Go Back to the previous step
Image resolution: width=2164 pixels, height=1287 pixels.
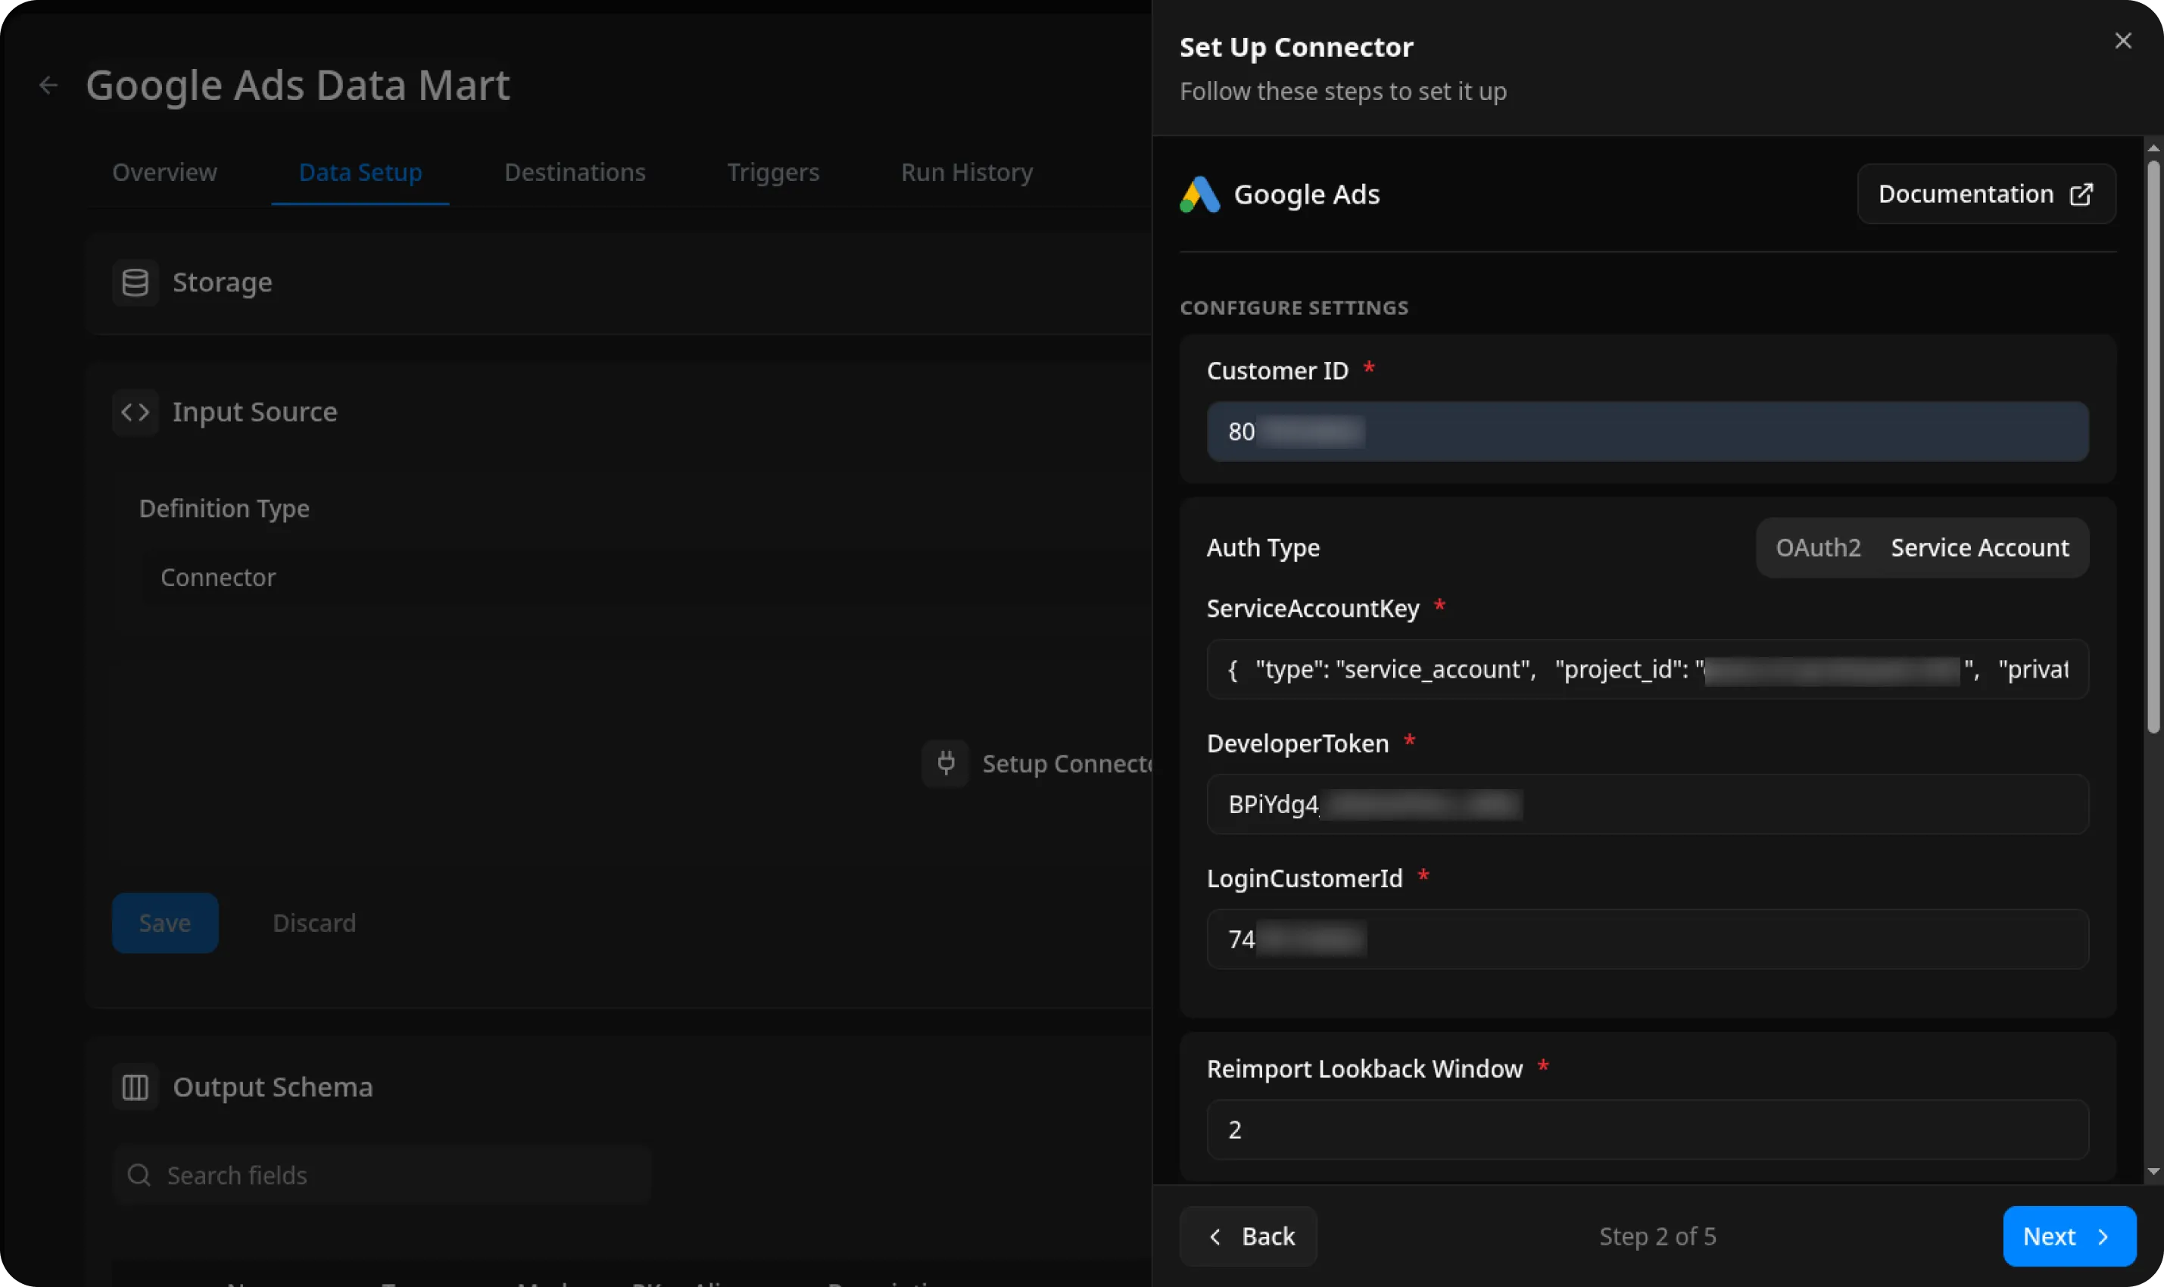(1249, 1236)
